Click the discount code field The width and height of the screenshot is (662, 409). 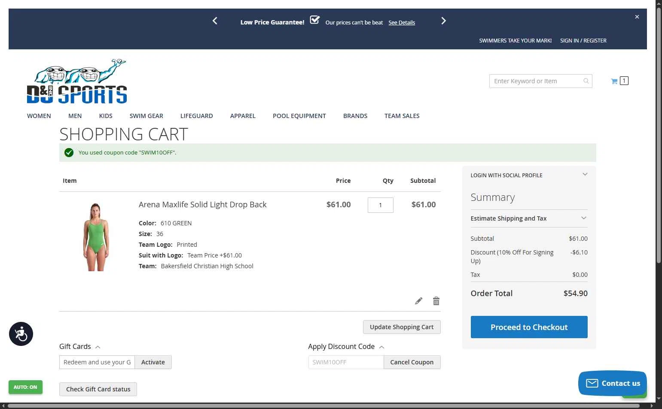coord(346,362)
